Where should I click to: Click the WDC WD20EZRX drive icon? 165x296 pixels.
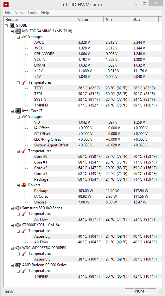18,248
